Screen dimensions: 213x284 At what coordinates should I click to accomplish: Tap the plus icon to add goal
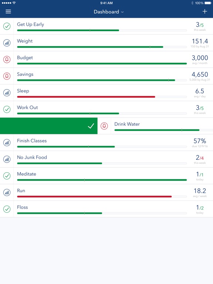(204, 11)
